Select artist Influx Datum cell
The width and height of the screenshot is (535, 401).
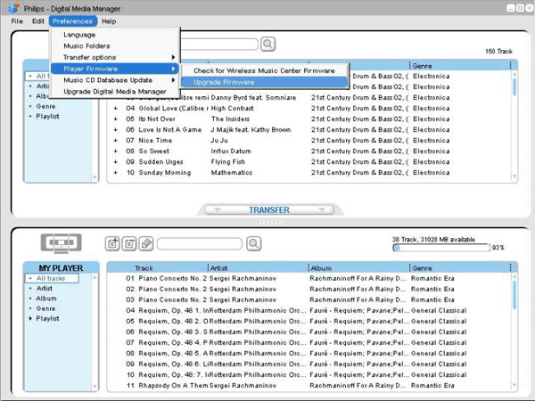[231, 151]
